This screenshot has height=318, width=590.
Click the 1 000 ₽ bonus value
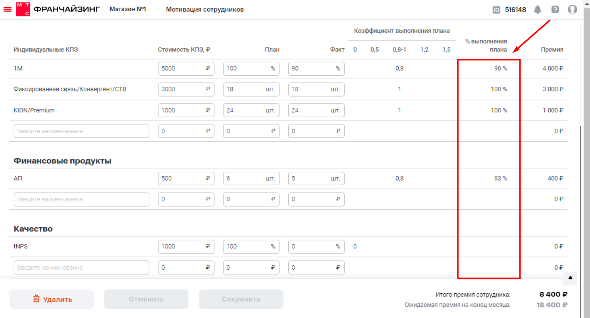coord(553,110)
